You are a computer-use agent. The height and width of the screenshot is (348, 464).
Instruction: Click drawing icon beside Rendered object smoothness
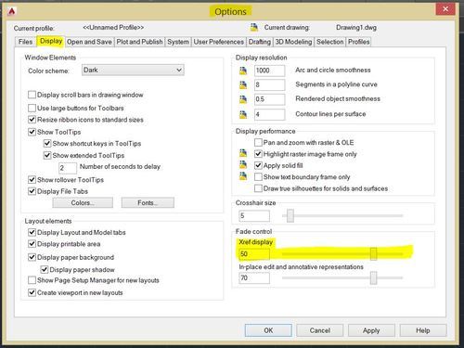(243, 99)
